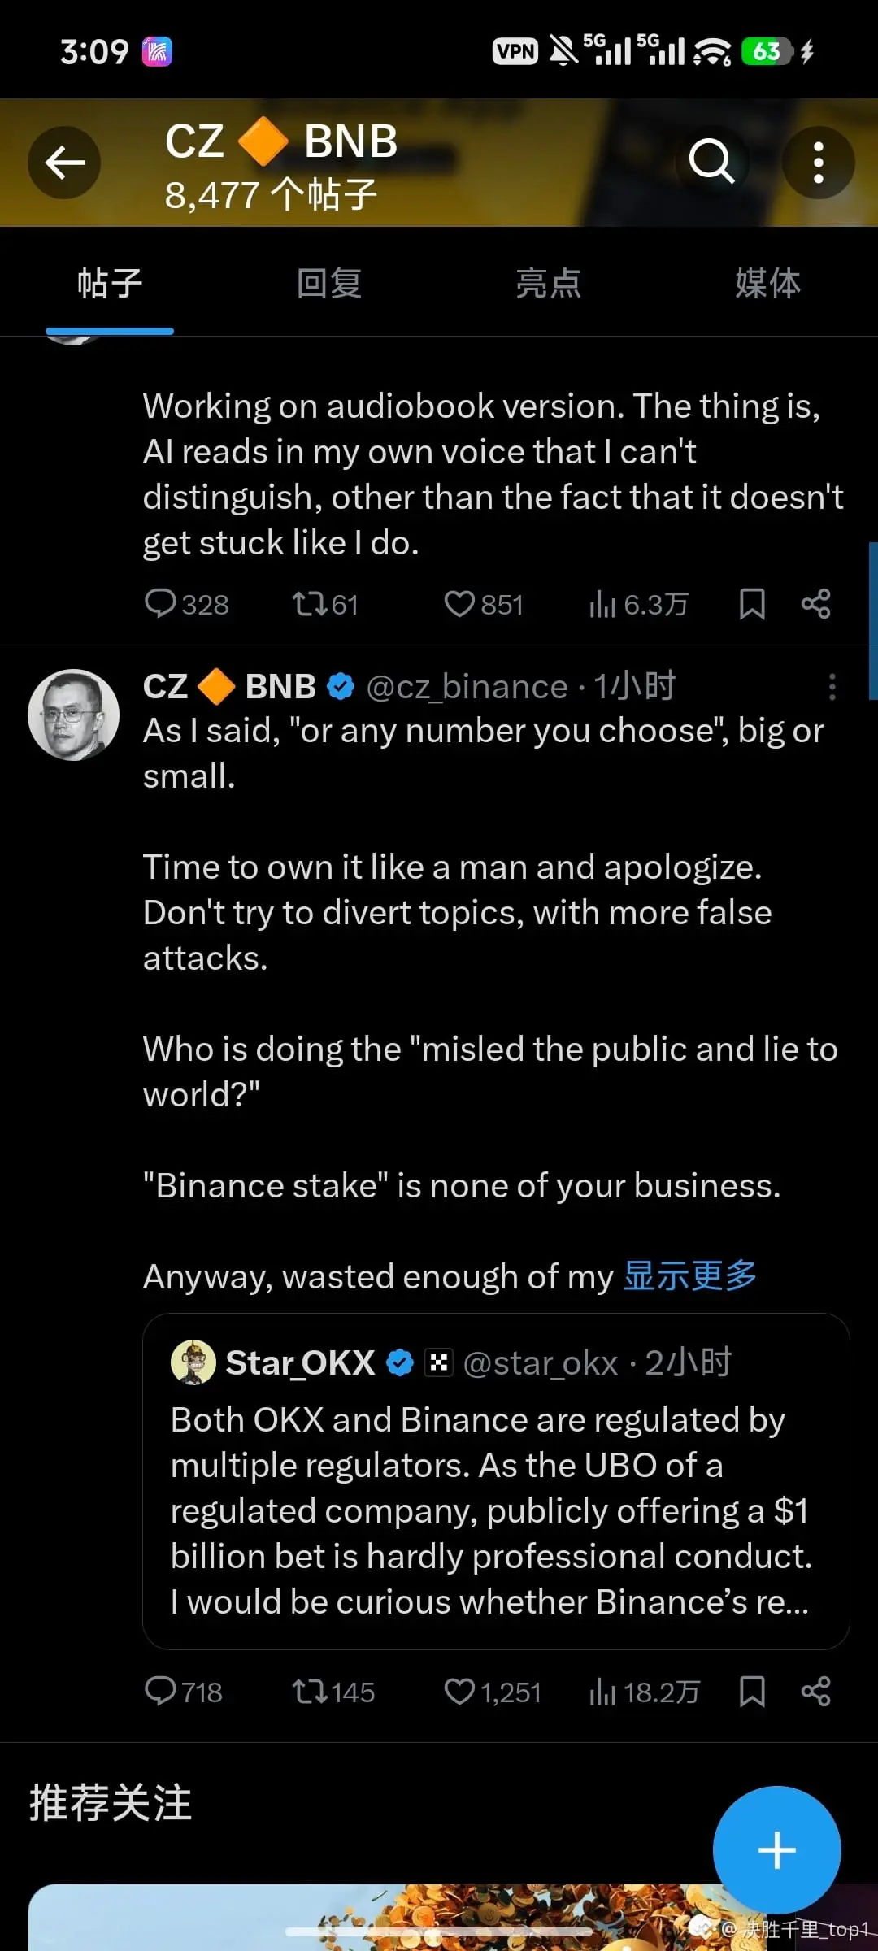The height and width of the screenshot is (1951, 878).
Task: Repost the post with 145 reposts
Action: click(x=310, y=1692)
